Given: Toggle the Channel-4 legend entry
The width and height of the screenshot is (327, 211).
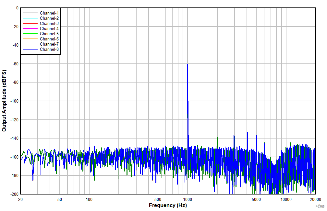Looking at the screenshot, I should pos(49,29).
